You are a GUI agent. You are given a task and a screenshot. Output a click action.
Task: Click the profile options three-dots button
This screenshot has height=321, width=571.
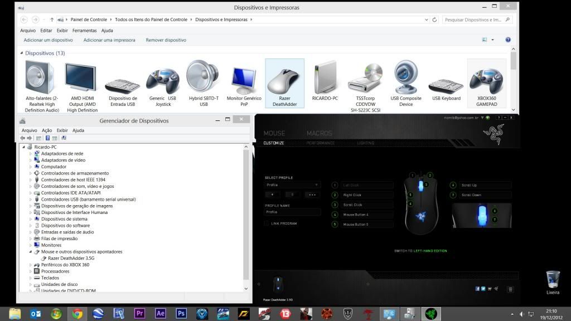click(312, 194)
